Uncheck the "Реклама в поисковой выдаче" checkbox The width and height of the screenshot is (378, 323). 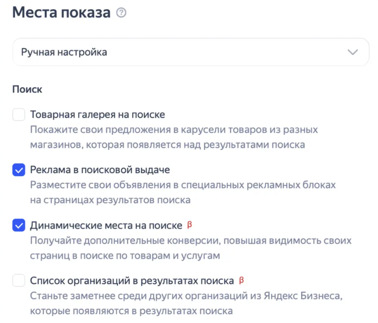[19, 170]
